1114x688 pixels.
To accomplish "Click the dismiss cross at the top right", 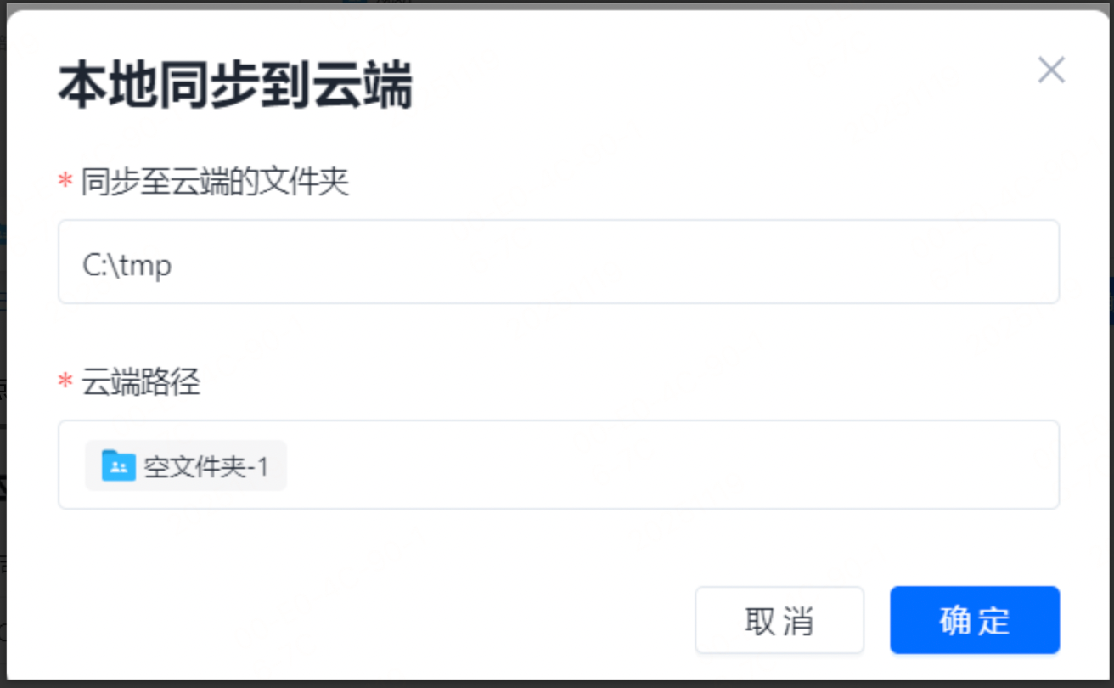I will pos(1051,70).
